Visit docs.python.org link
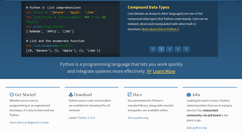Viewport: 242px width, 133px height. 138,118
